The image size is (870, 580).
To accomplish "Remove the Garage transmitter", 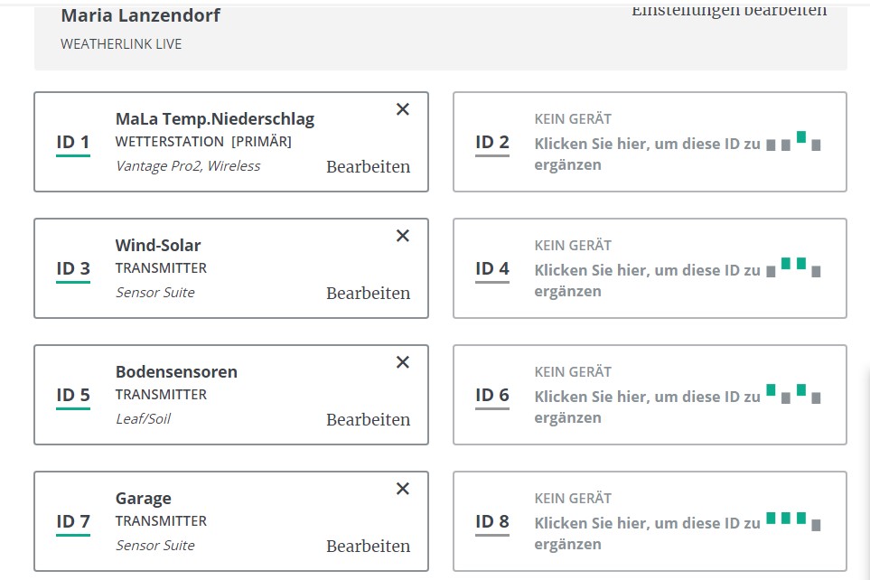I will 403,488.
